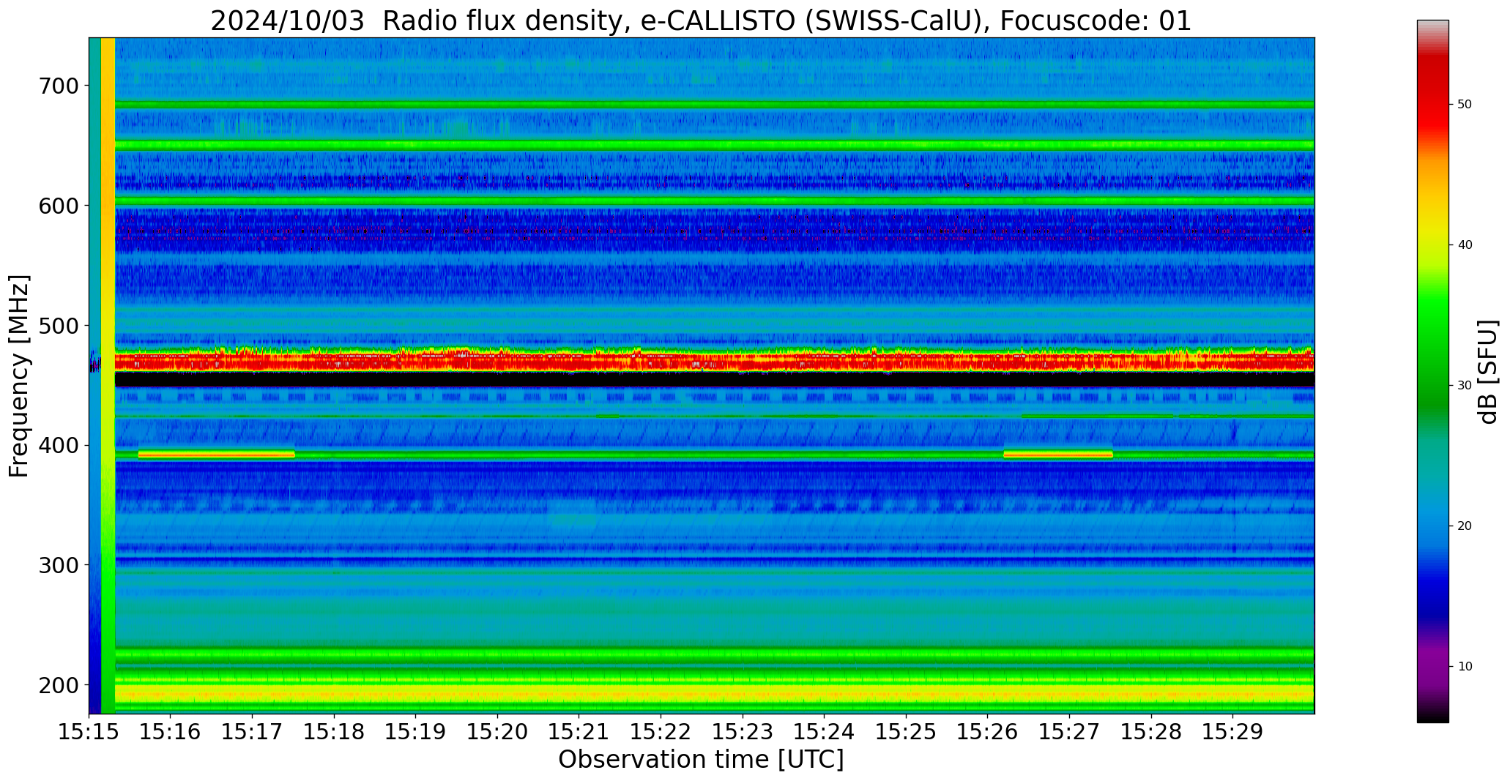Screen dimensions: 1510x781
Task: Click the 500 frequency tick label
Action: pyautogui.click(x=60, y=326)
